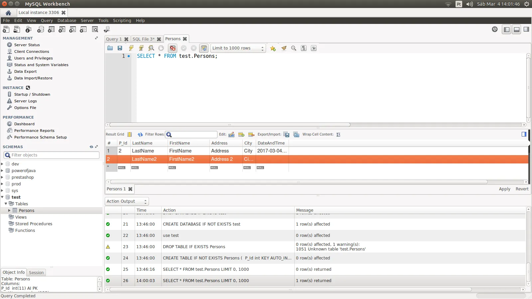Screen dimensions: 532x299
Task: Toggle autocommit mode button
Action: coord(204,48)
